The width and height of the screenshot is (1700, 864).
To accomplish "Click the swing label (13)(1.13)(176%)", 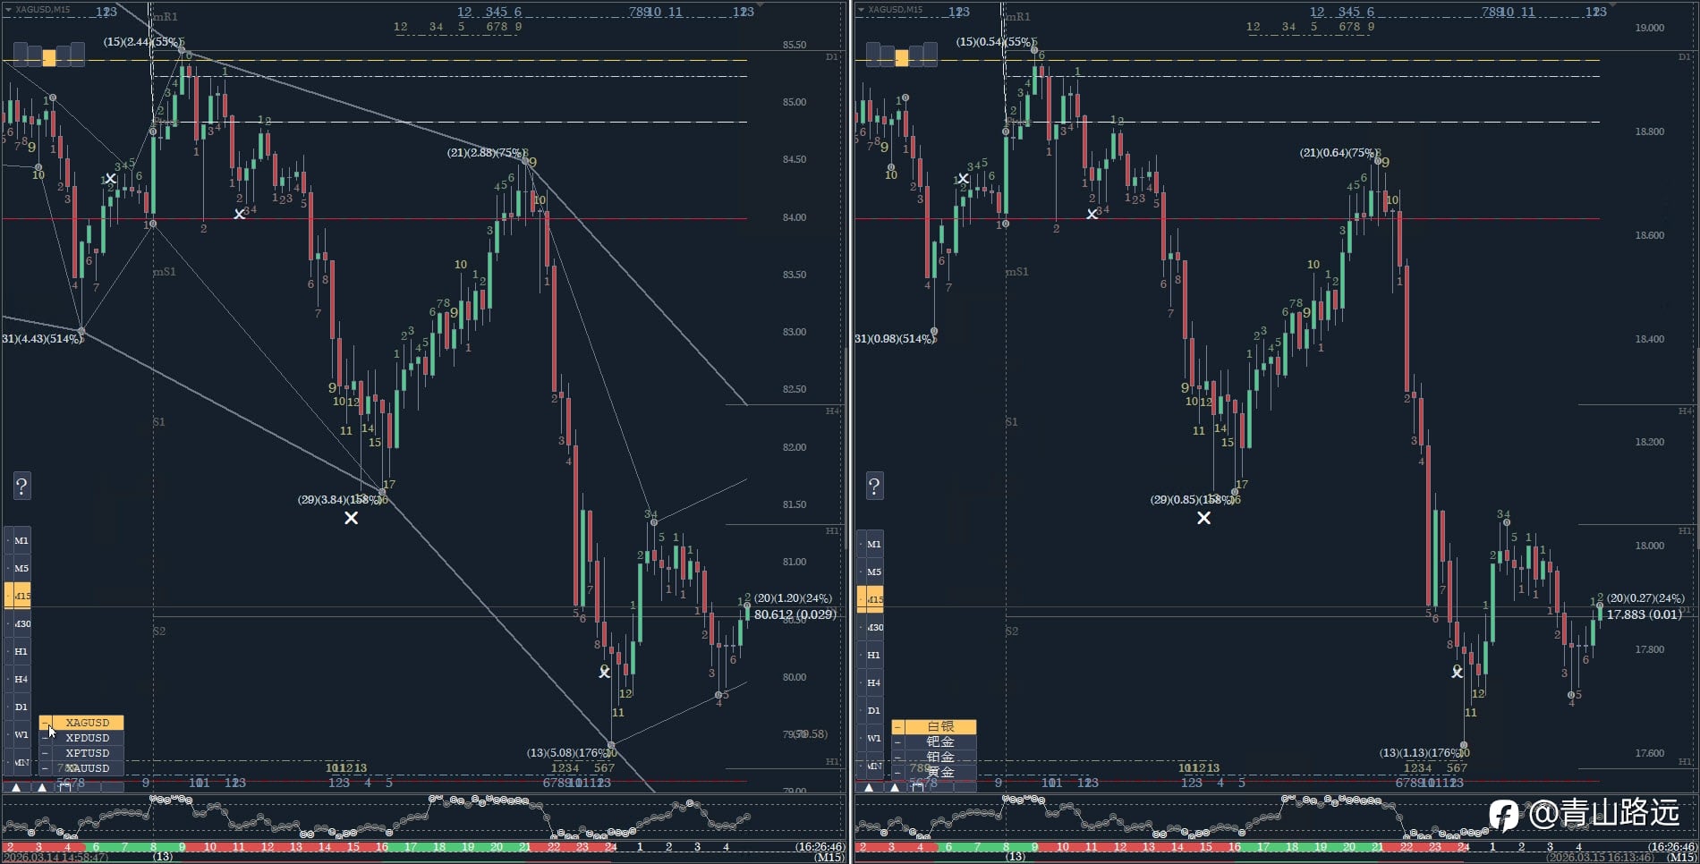I will pyautogui.click(x=1422, y=753).
